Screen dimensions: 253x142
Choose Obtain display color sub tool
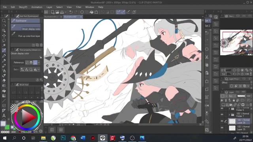[x=25, y=27]
